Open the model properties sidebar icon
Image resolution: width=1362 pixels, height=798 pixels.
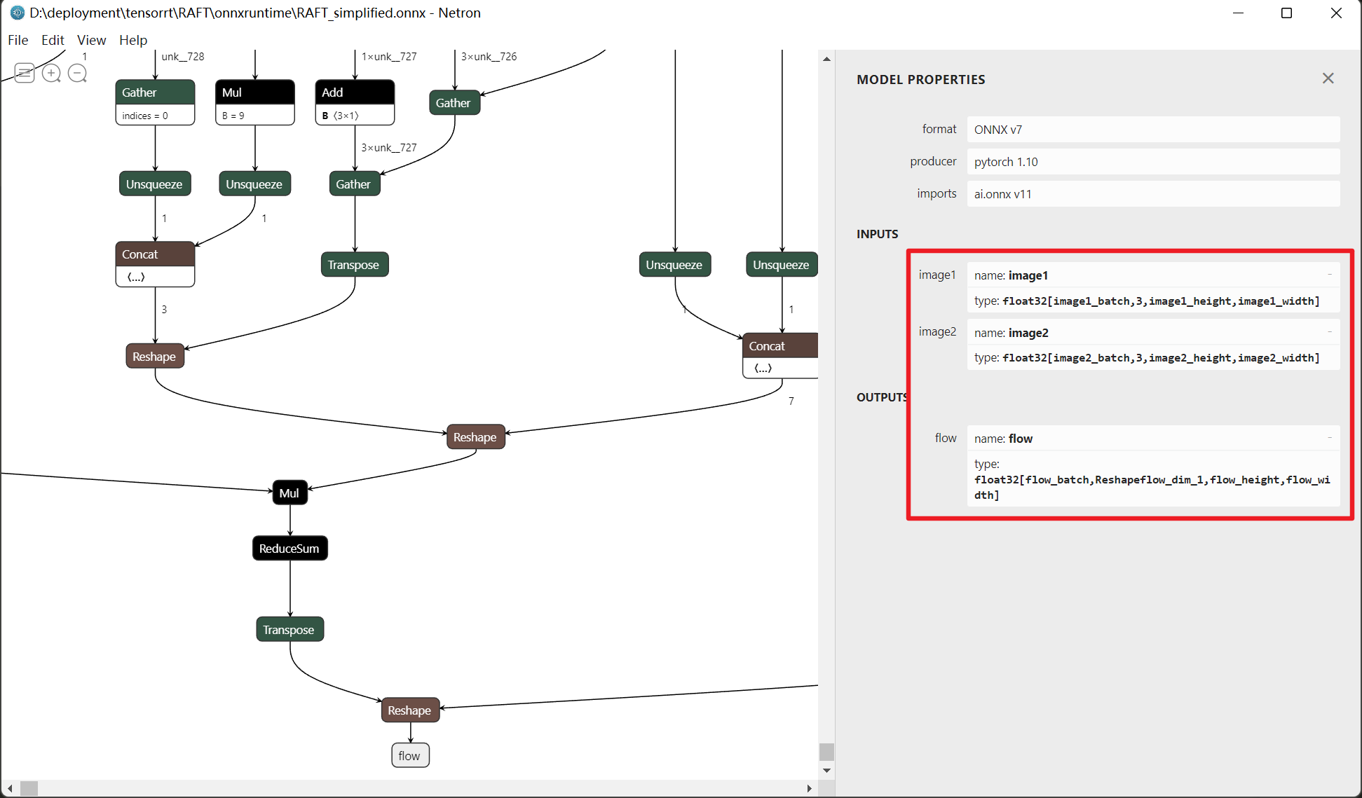(x=25, y=73)
